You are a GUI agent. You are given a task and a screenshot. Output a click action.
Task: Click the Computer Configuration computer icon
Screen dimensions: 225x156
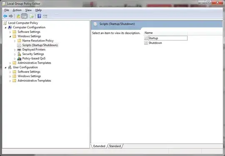[x=10, y=27]
